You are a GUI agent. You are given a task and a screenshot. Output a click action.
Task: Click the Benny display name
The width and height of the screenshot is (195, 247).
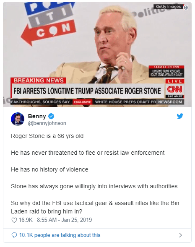point(37,116)
